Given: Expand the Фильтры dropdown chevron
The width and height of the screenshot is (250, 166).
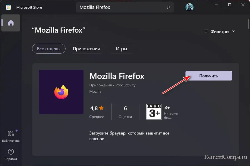Looking at the screenshot, I should 233,31.
